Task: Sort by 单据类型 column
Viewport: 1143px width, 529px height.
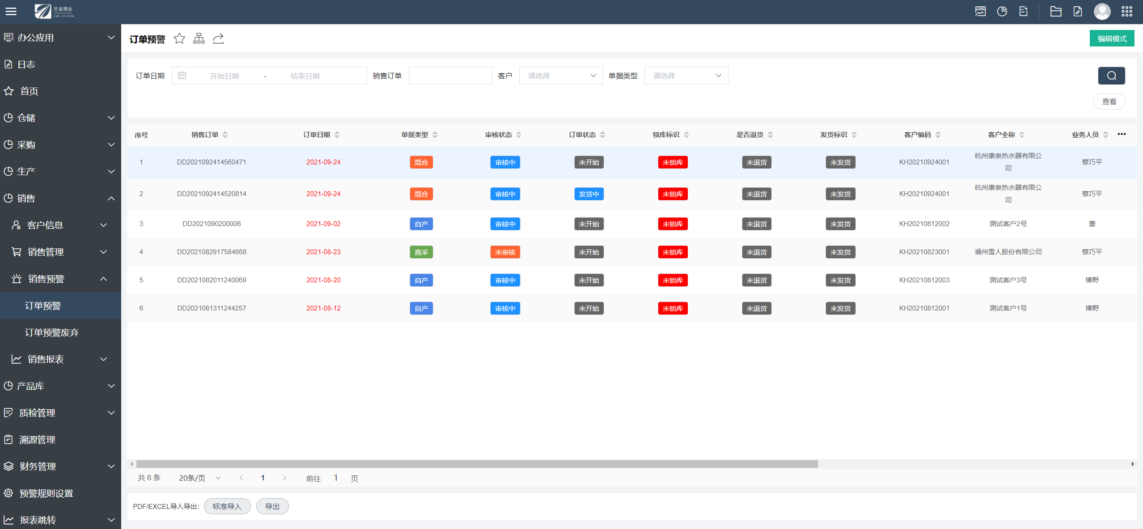Action: pos(435,135)
